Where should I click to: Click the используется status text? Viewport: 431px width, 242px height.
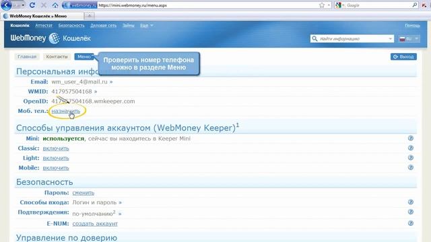[63, 138]
